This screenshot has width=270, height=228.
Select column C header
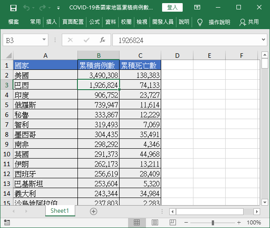[x=140, y=55]
